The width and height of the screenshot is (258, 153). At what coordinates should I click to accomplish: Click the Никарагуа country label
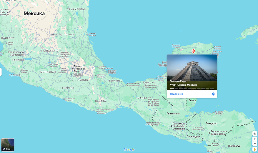(234, 146)
